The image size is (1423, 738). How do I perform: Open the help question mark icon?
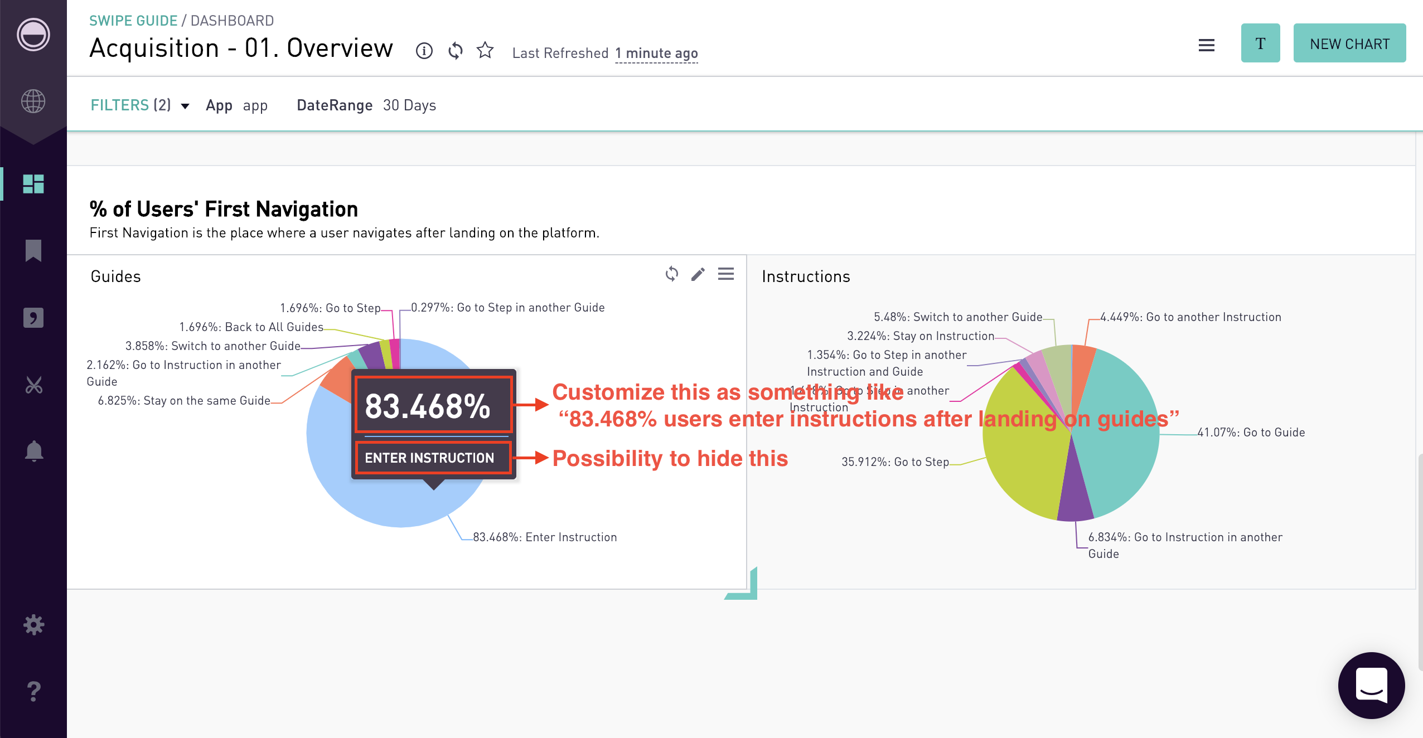[x=33, y=692]
